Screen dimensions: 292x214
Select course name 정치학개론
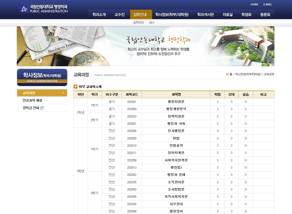[x=176, y=153]
